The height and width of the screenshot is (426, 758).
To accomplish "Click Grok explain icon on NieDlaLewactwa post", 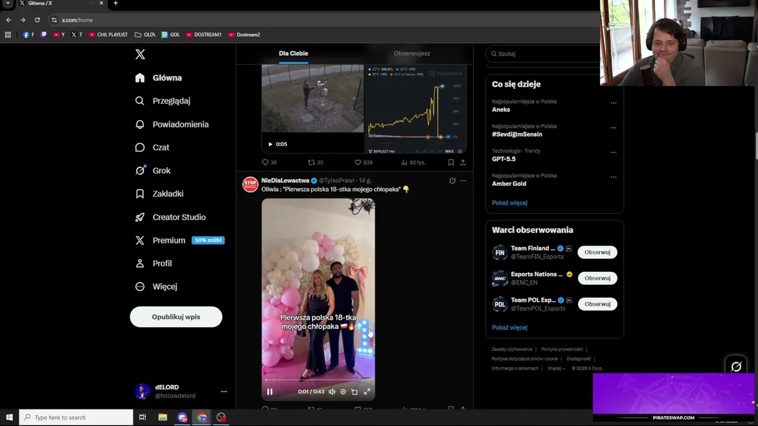I will pyautogui.click(x=452, y=180).
